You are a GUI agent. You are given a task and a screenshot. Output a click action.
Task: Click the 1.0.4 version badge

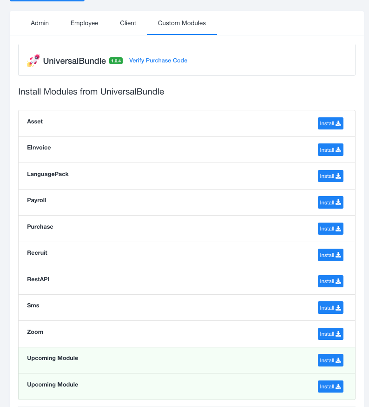(116, 61)
